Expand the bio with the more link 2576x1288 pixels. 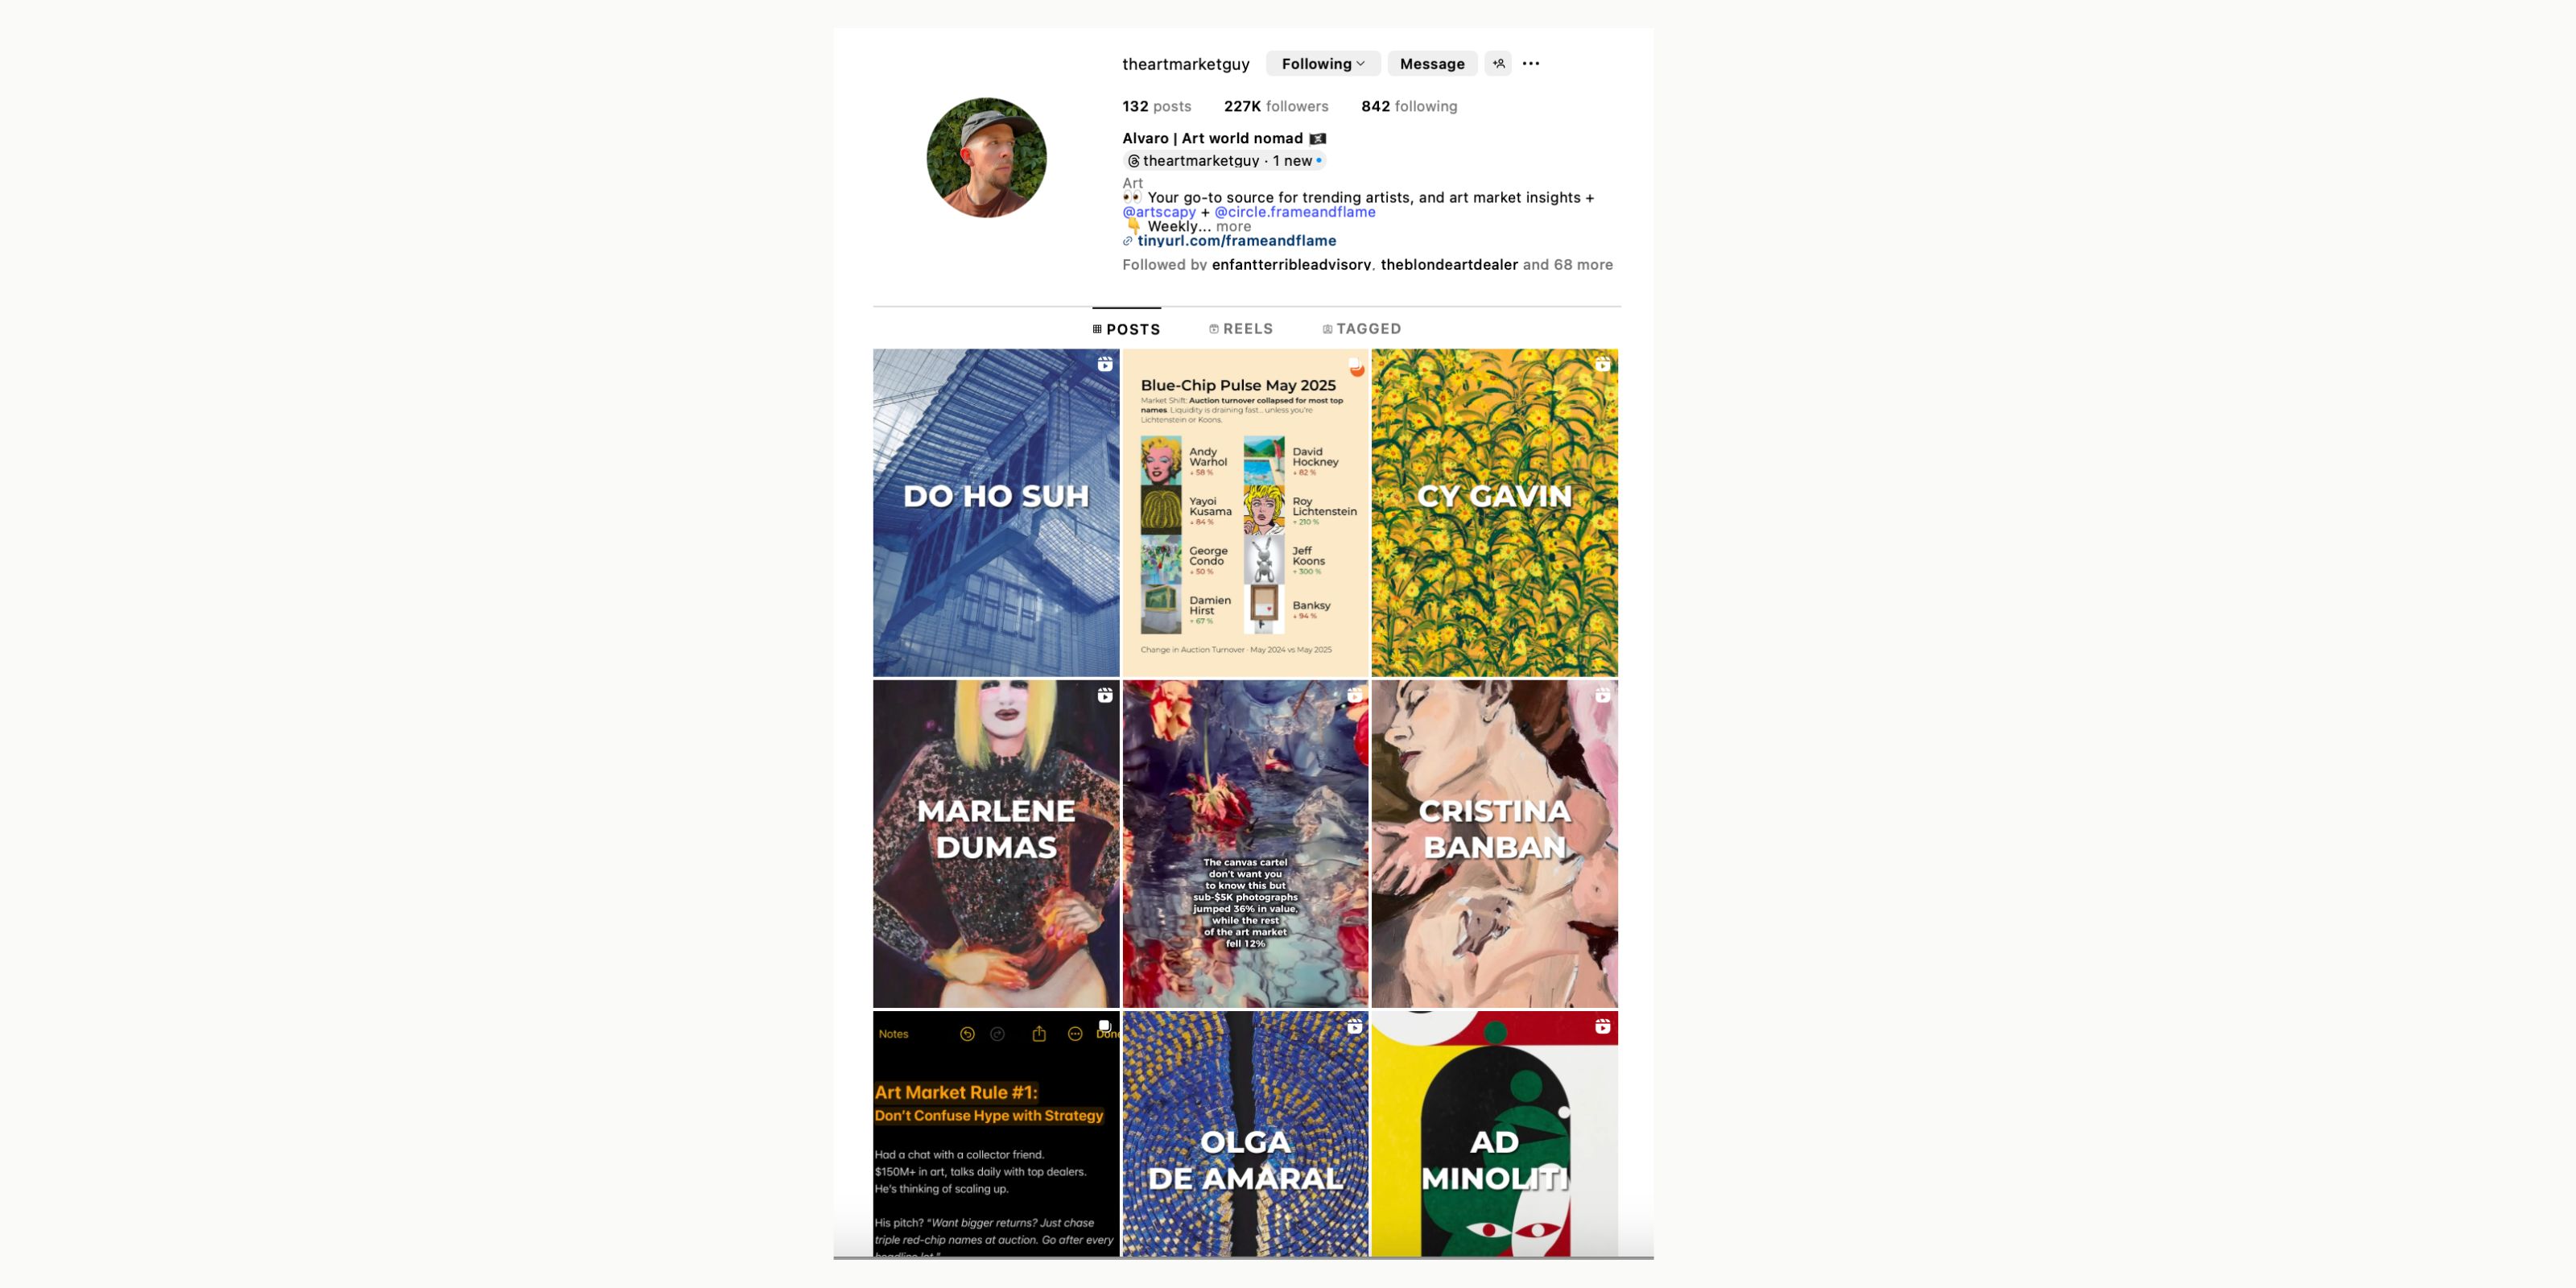[1233, 227]
